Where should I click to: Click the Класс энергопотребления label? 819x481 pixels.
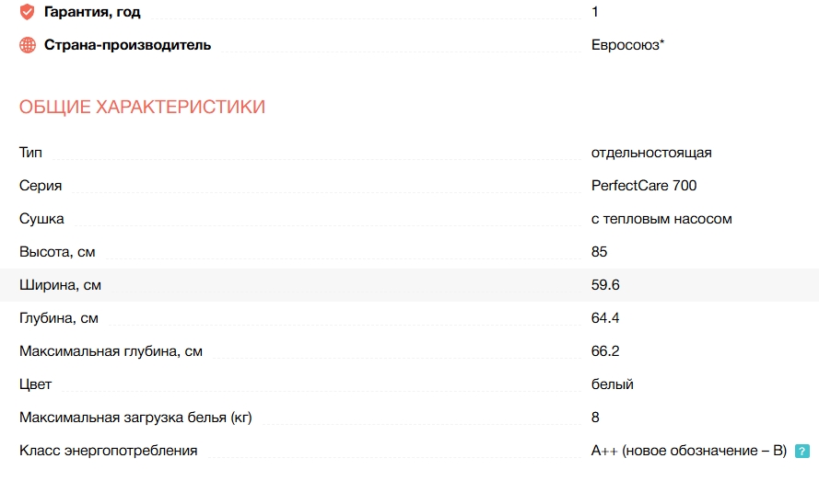[109, 451]
